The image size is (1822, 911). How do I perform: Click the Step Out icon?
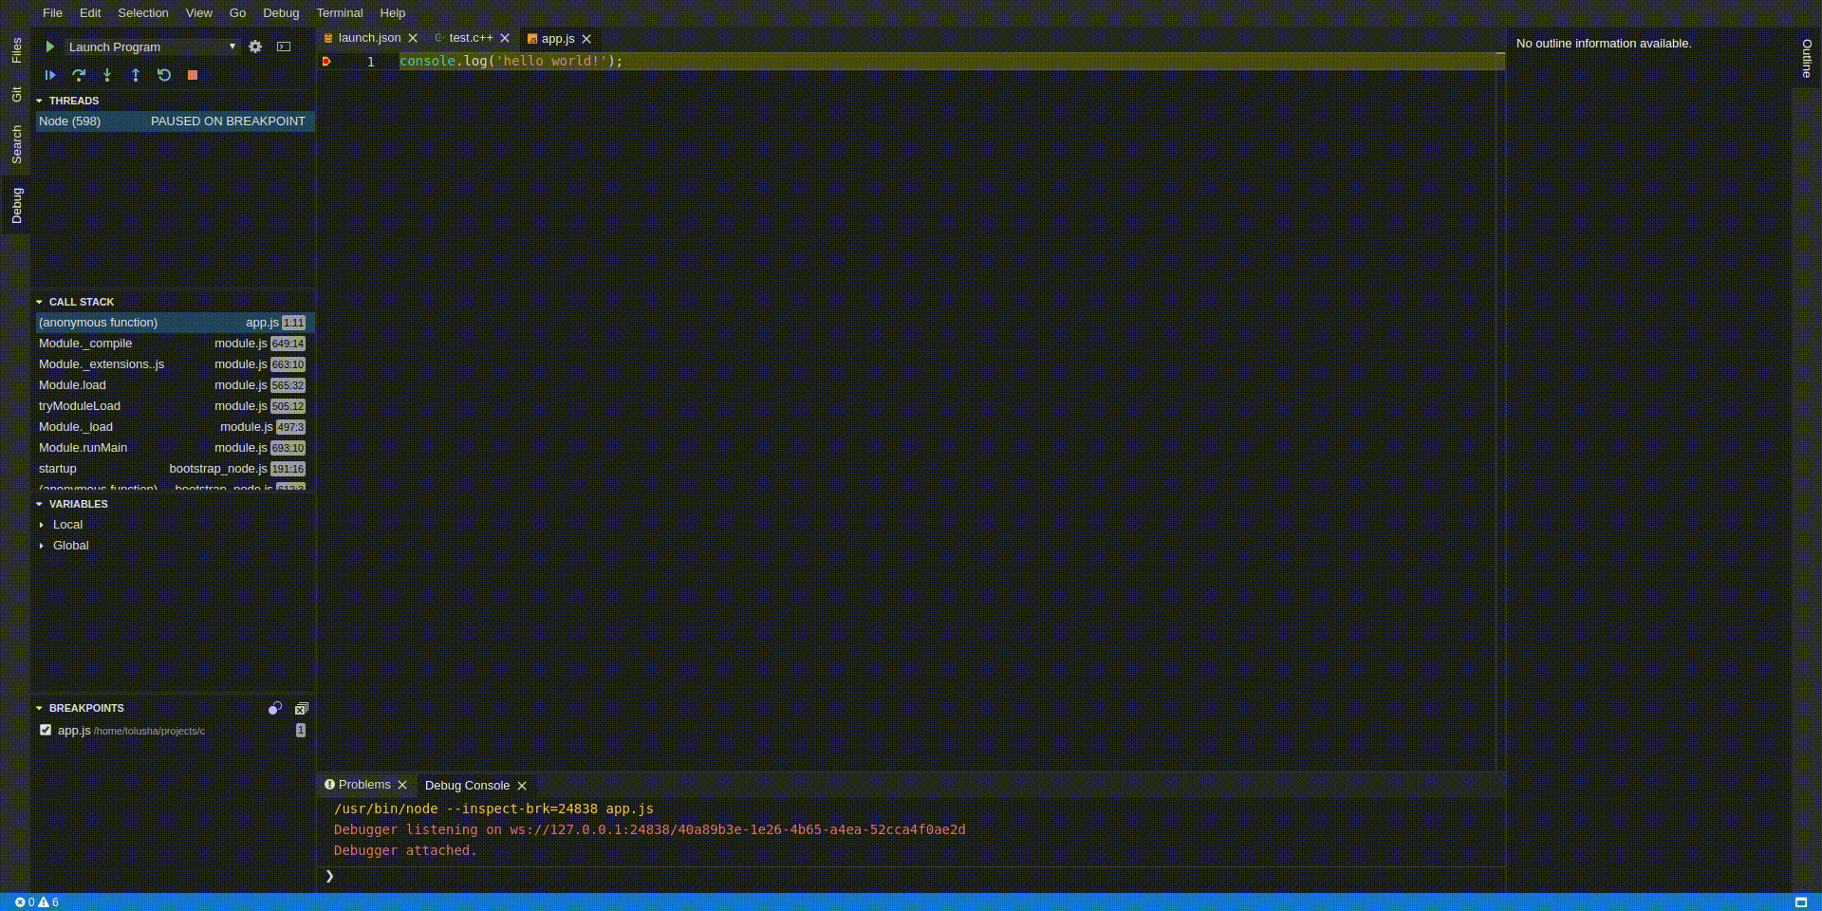pos(136,75)
